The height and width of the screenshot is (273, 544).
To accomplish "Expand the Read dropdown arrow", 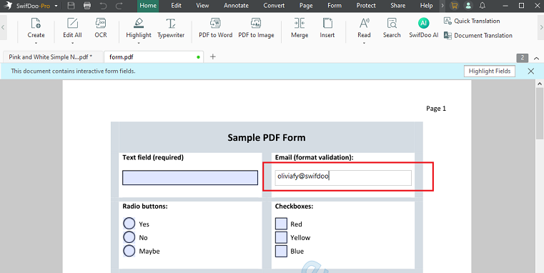I will 364,43.
